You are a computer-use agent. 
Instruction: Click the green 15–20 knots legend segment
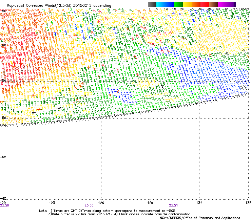click(x=178, y=4)
